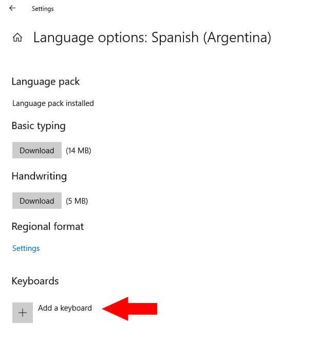
Task: Click the back arrow in title bar
Action: [x=12, y=8]
